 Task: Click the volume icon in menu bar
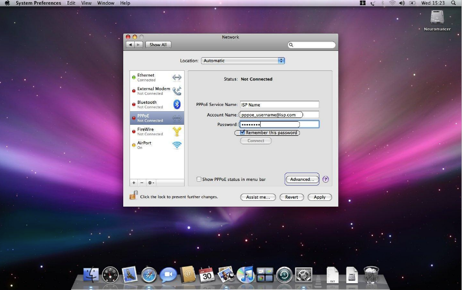[x=402, y=3]
